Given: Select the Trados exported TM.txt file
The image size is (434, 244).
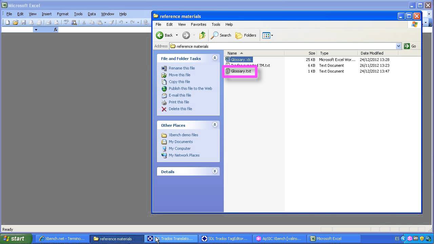Looking at the screenshot, I should pyautogui.click(x=248, y=65).
